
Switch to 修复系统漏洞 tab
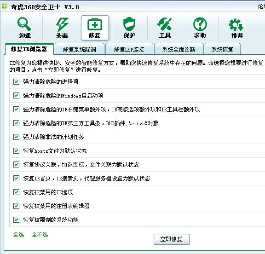(80, 49)
